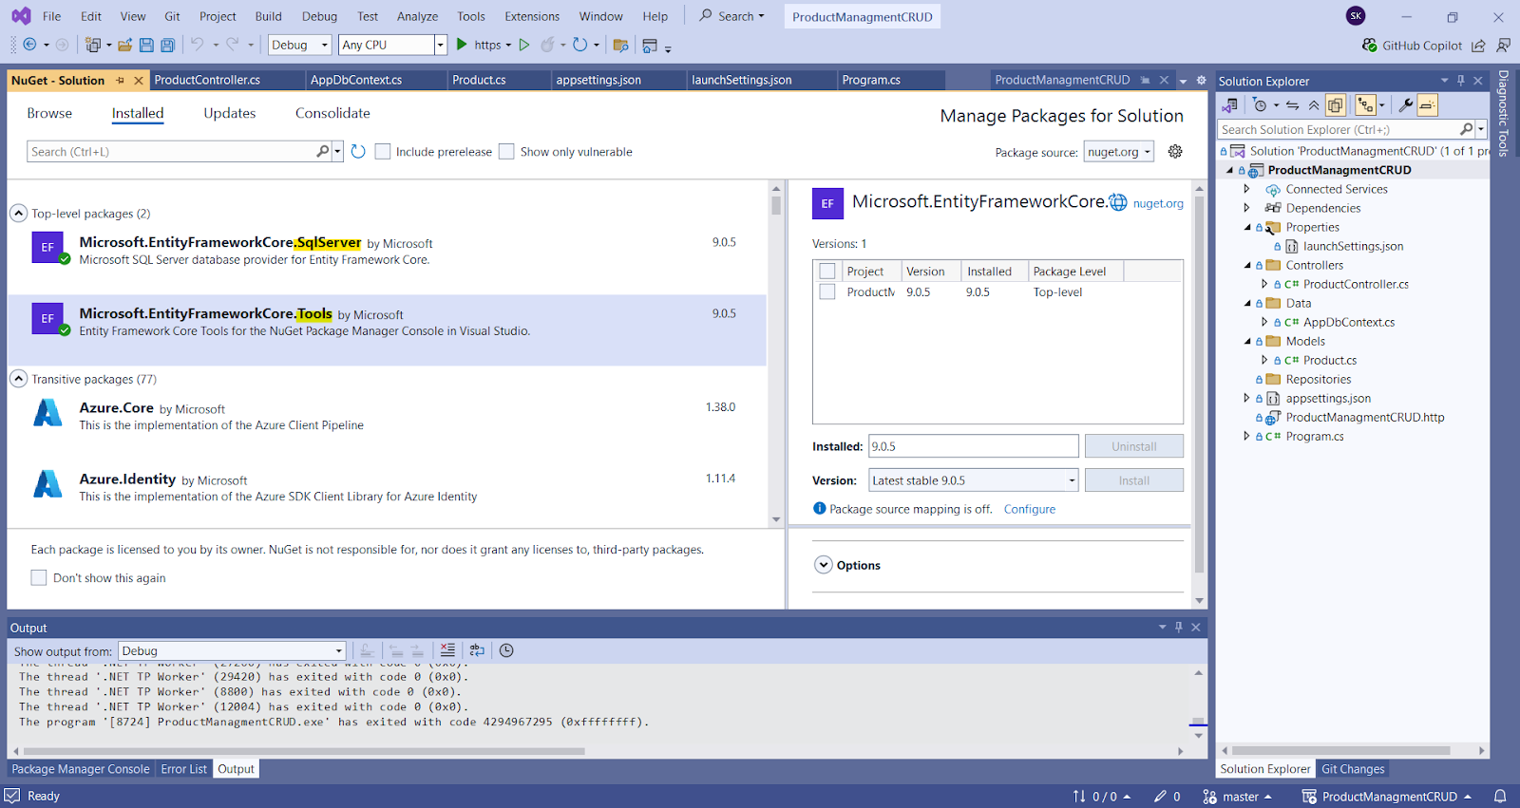
Task: Check the Don't show this again box
Action: 39,577
